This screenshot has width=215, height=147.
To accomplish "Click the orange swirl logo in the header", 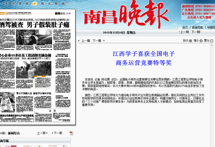I will tap(34, 4).
